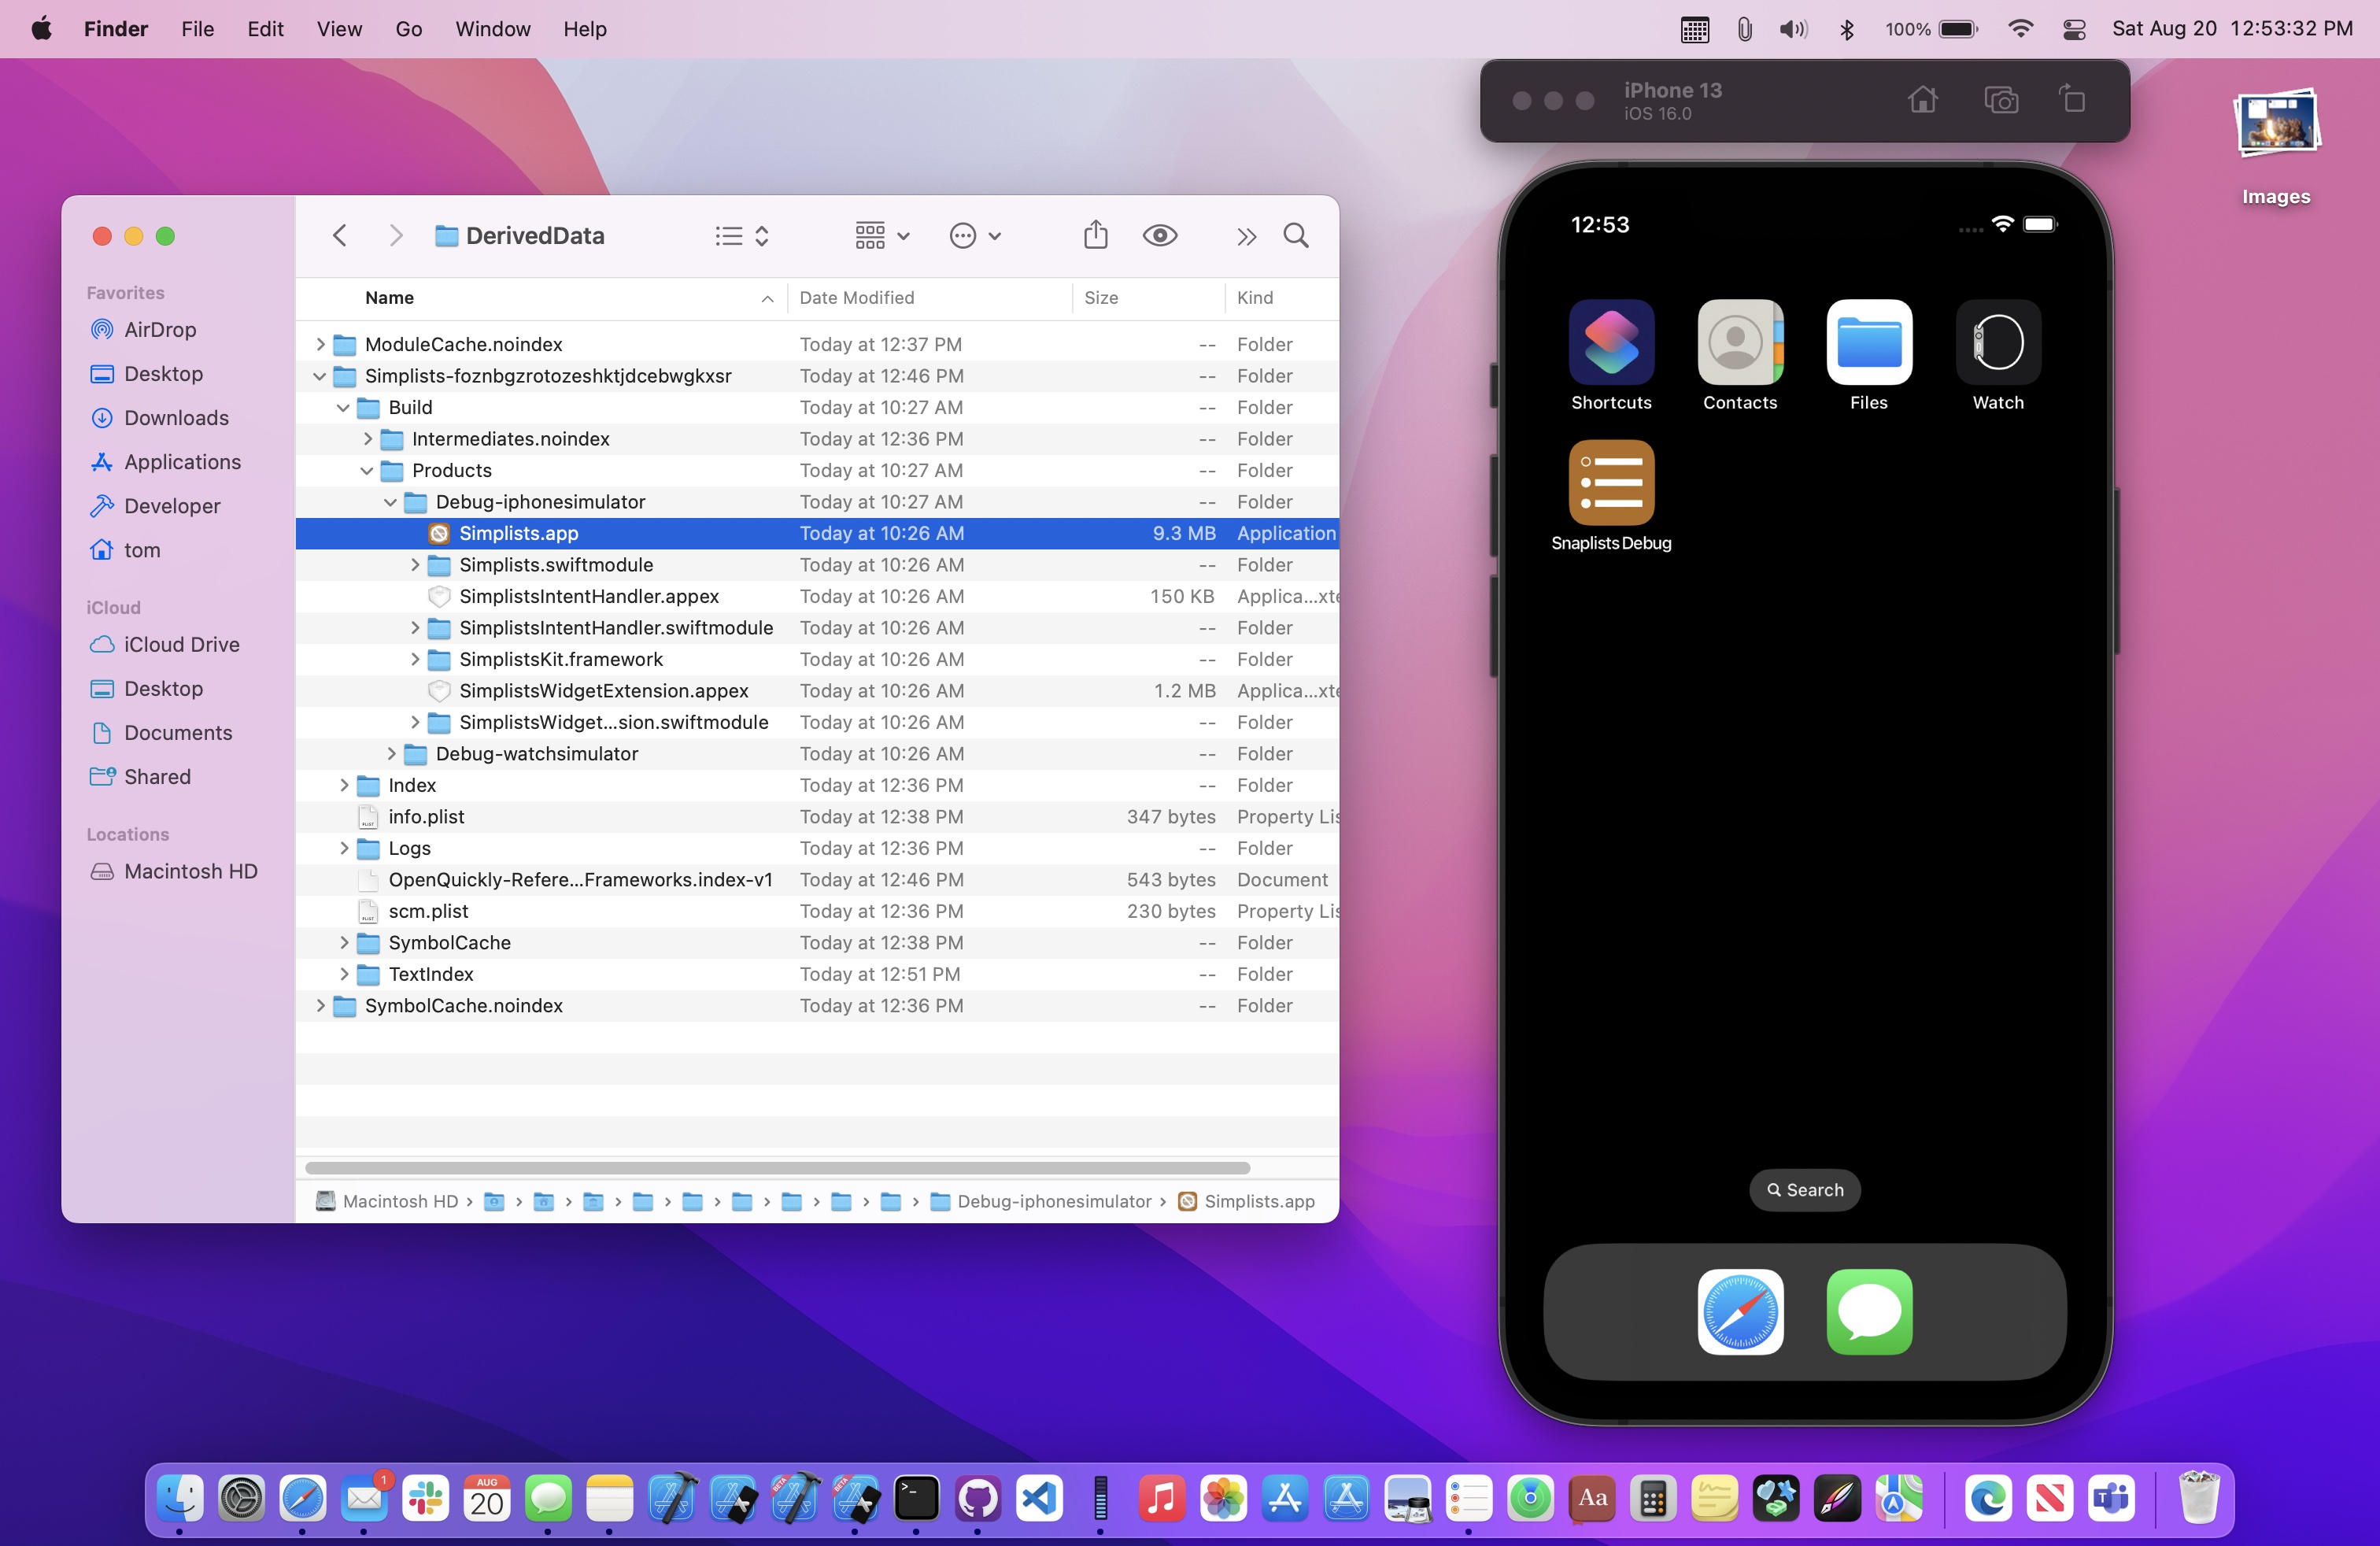
Task: Open AirDrop in Finder sidebar
Action: (160, 330)
